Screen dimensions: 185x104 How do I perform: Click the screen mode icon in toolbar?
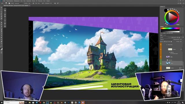1,53
